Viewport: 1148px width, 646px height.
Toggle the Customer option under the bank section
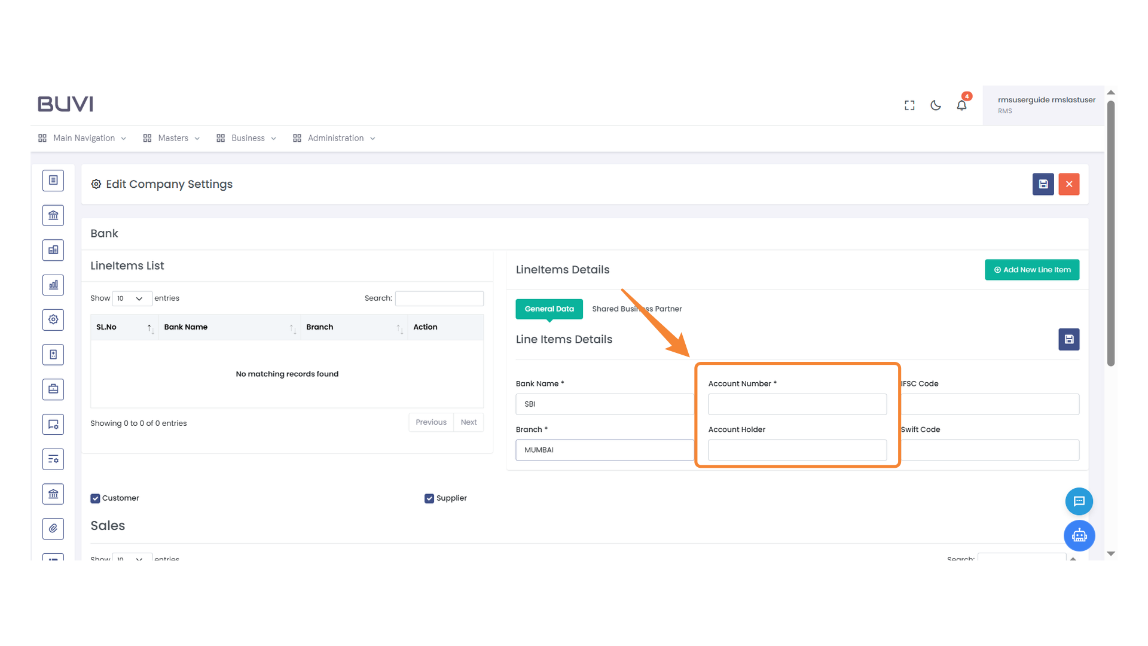[x=95, y=498]
